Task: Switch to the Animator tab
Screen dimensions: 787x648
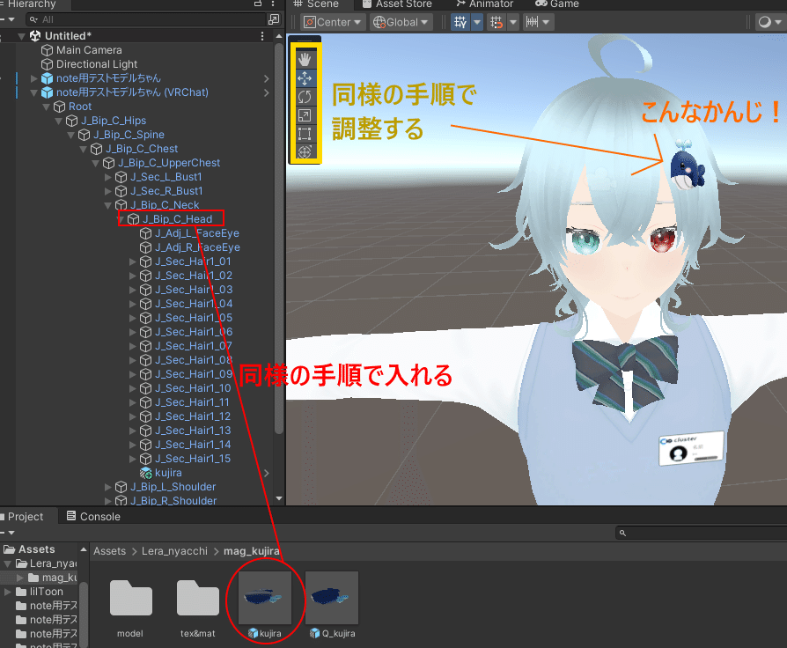Action: (x=484, y=4)
